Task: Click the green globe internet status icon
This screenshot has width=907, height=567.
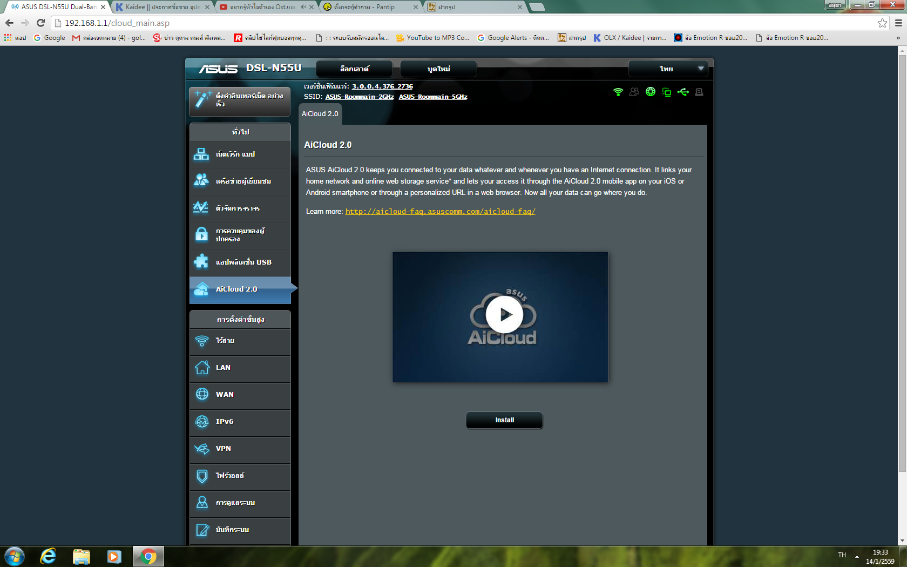Action: click(651, 92)
